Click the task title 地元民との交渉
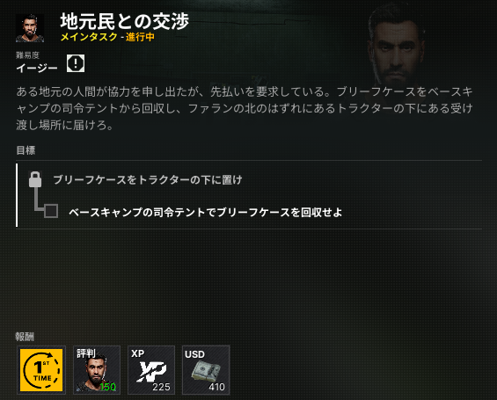This screenshot has height=400, width=497. pyautogui.click(x=125, y=21)
